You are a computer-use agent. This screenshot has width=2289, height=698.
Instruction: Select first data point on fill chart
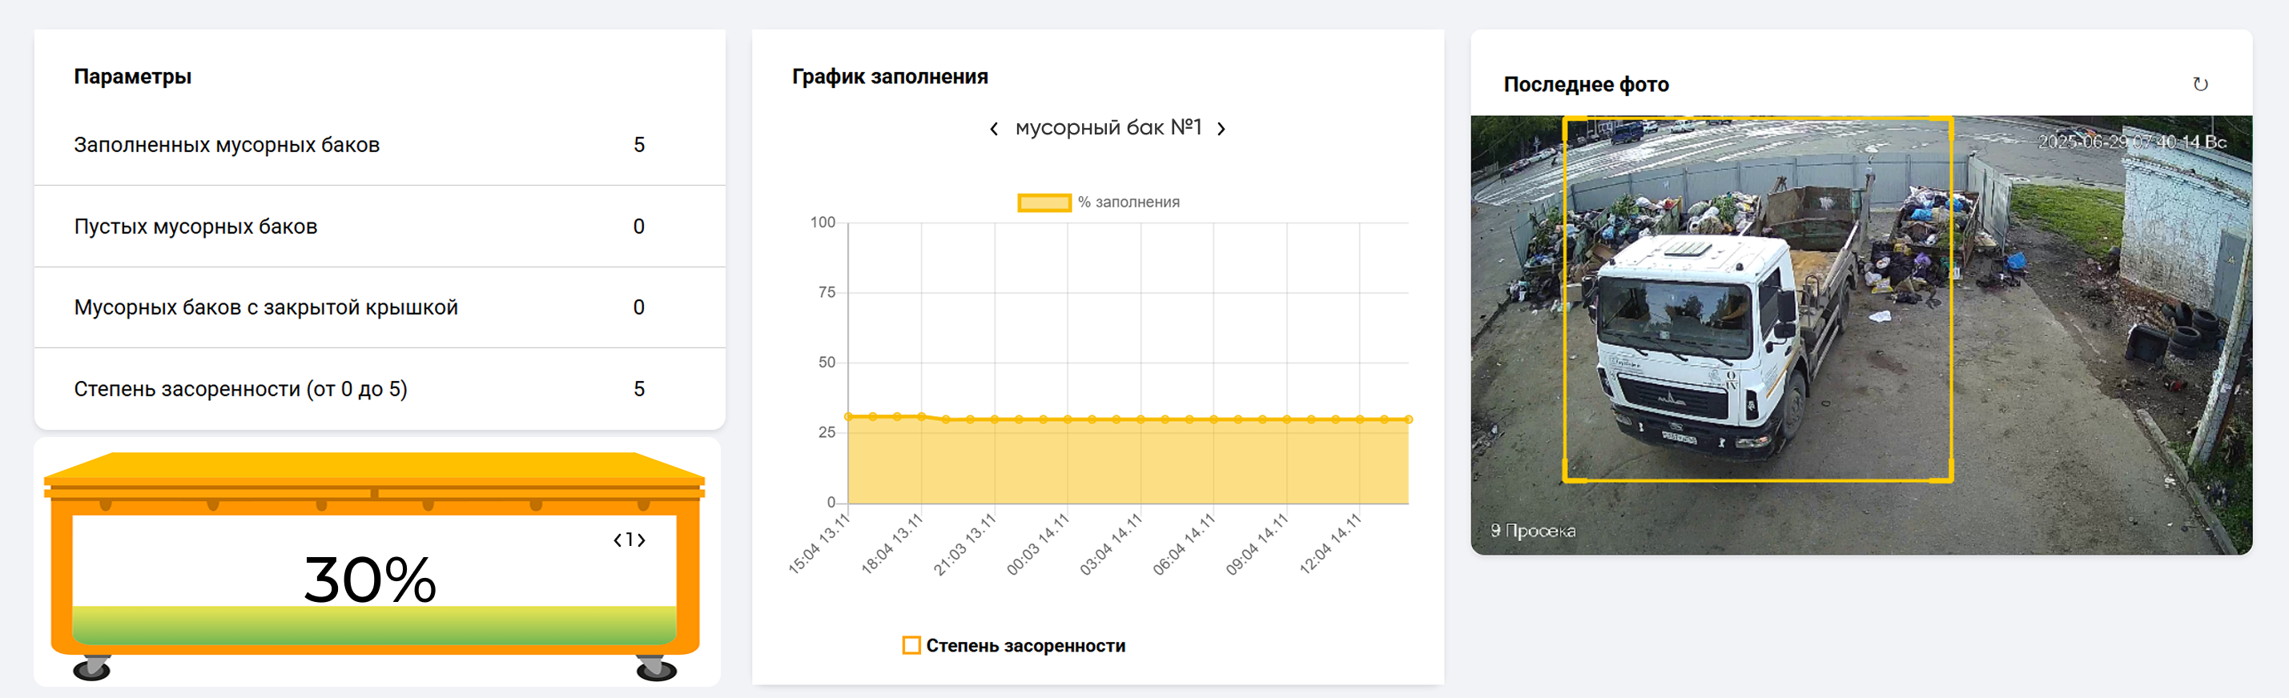[x=849, y=416]
